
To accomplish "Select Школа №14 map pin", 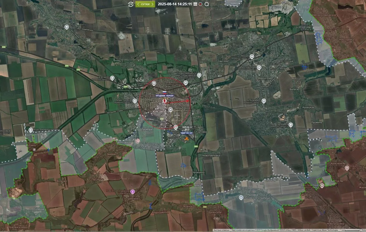I will pyautogui.click(x=154, y=83).
